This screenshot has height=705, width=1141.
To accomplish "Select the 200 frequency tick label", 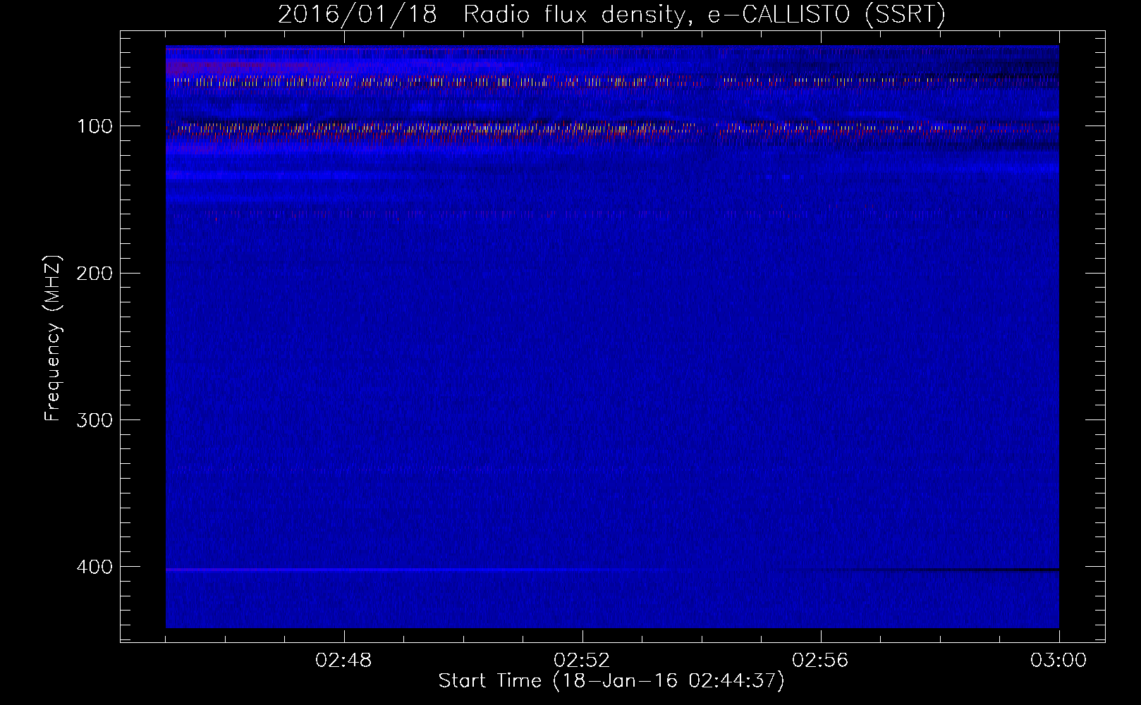I will 94,274.
